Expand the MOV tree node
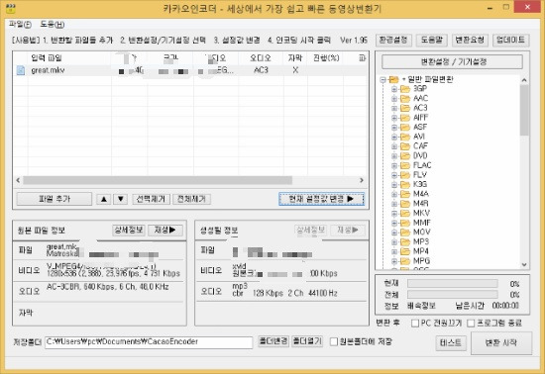Image resolution: width=545 pixels, height=374 pixels. [x=394, y=233]
